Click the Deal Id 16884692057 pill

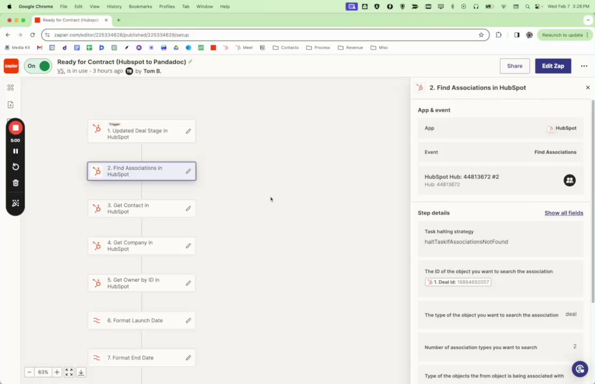point(458,282)
